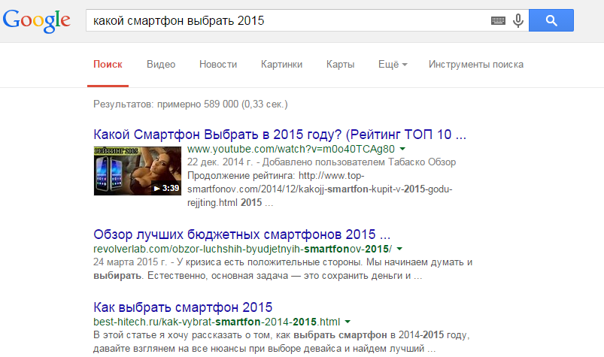The width and height of the screenshot is (604, 357).
Task: Open result Какой Смартфон Выбрать в 2015 году
Action: [x=280, y=135]
